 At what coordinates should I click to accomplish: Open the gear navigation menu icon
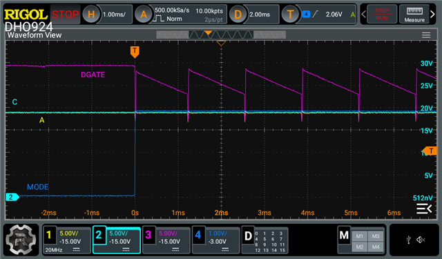tap(21, 240)
